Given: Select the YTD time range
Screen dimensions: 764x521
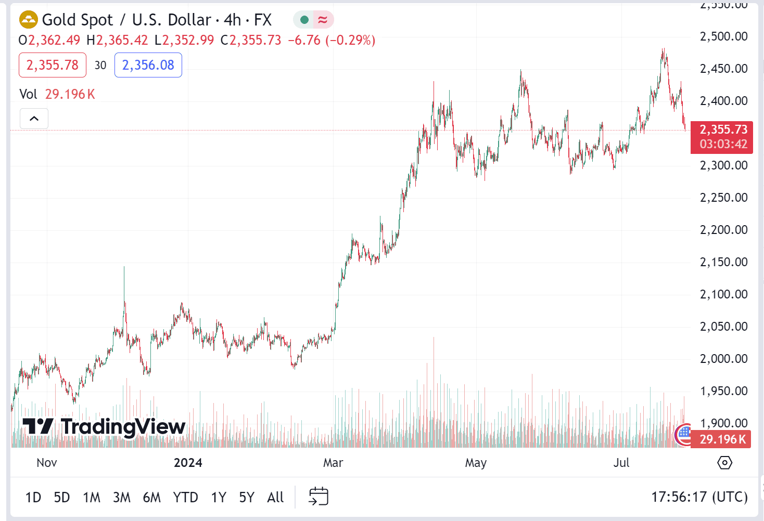Looking at the screenshot, I should click(185, 498).
